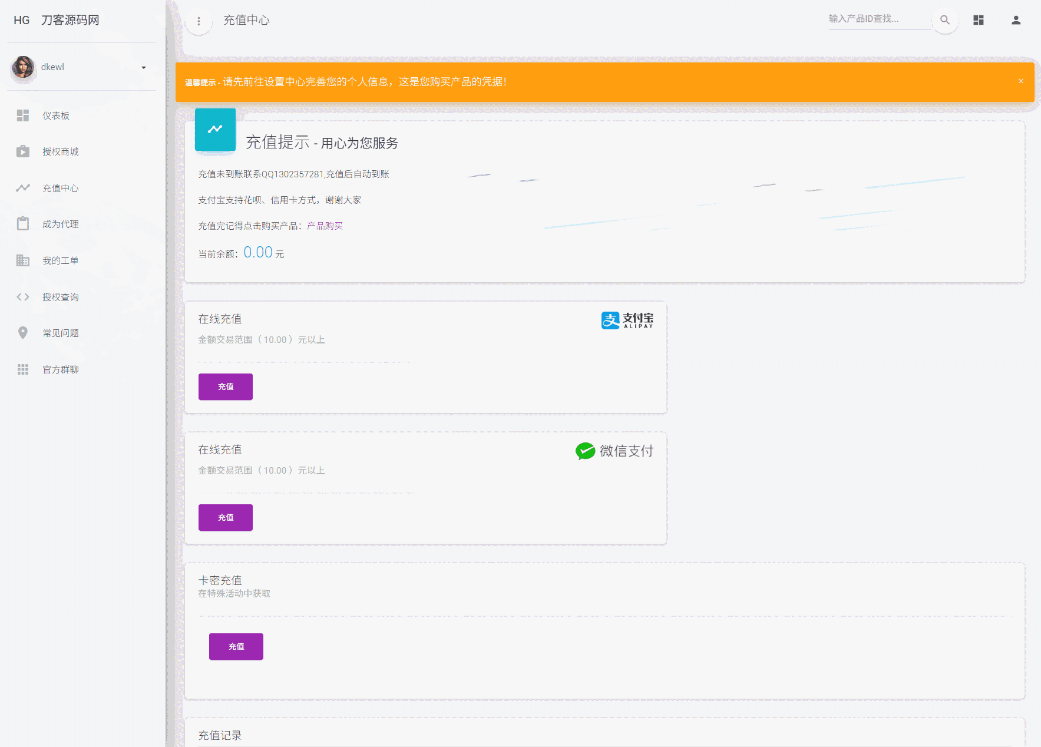Select 我的工单 sidebar item
The height and width of the screenshot is (747, 1041).
pos(60,260)
